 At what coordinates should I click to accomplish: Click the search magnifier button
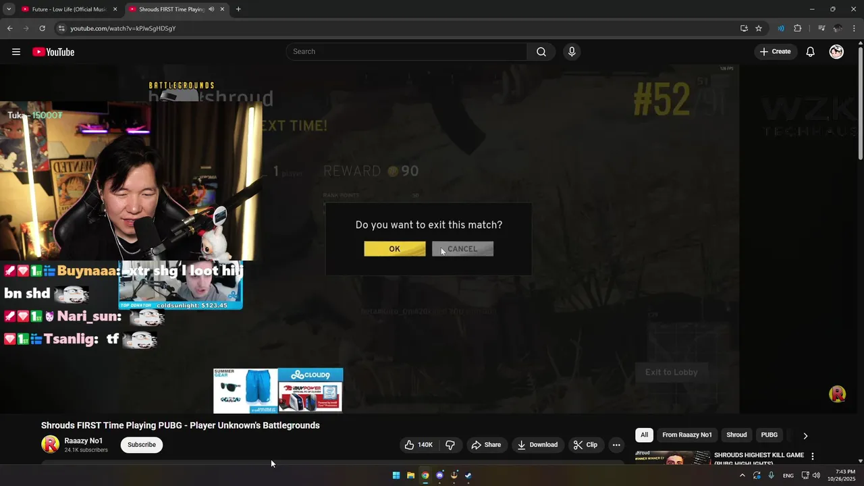pyautogui.click(x=541, y=52)
